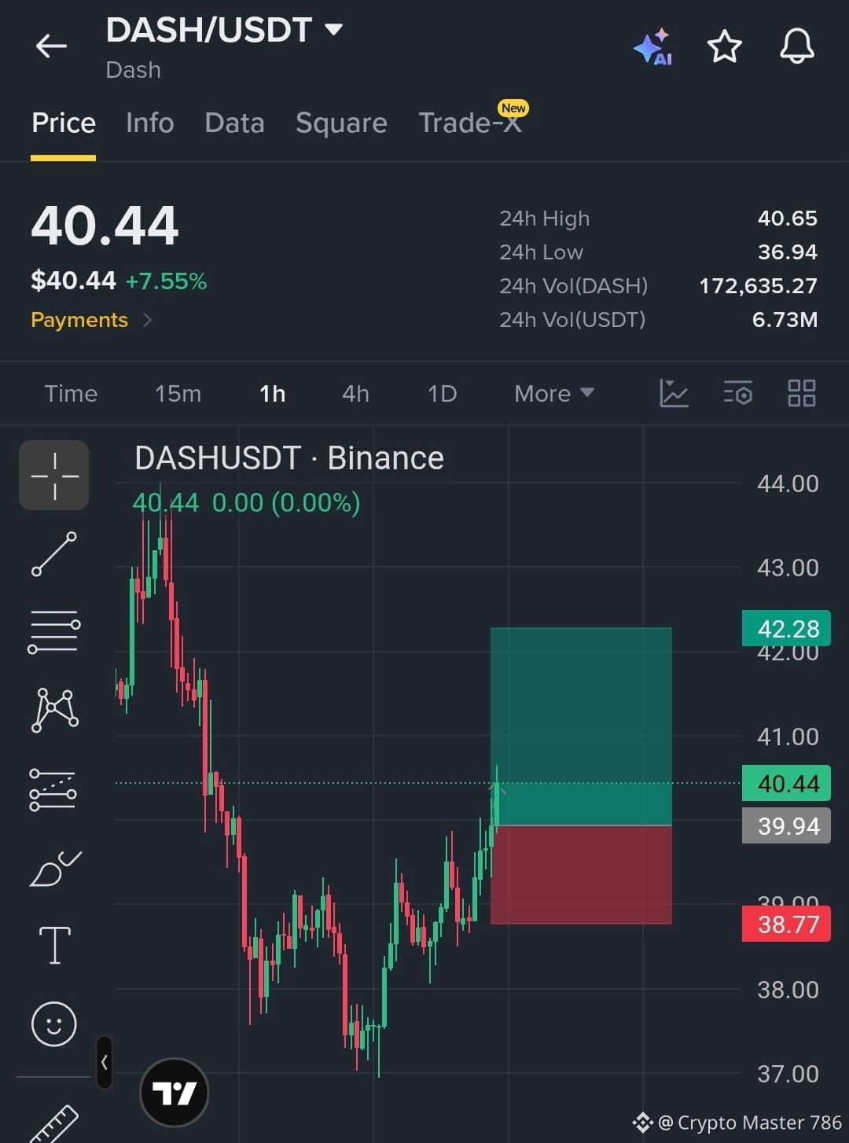Click the 44.00 price axis label
This screenshot has height=1143, width=849.
788,483
